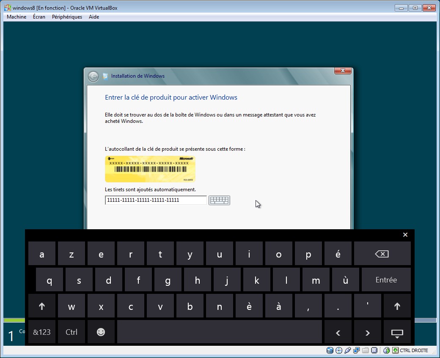The image size is (440, 358).
Task: Click the keyboard icon beside the product key field
Action: point(219,200)
